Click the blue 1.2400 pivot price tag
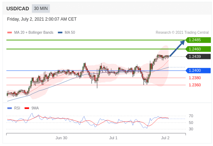213x146 pixels. tap(198, 70)
